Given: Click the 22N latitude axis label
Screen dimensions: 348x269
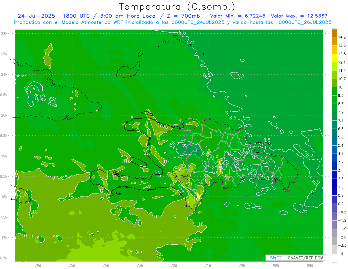Looking at the screenshot, I should [5, 34].
